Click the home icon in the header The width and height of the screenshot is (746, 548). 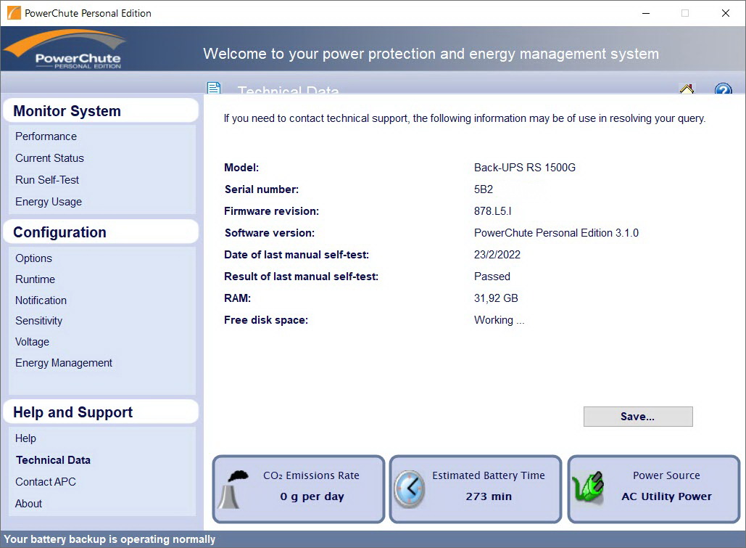(x=687, y=89)
